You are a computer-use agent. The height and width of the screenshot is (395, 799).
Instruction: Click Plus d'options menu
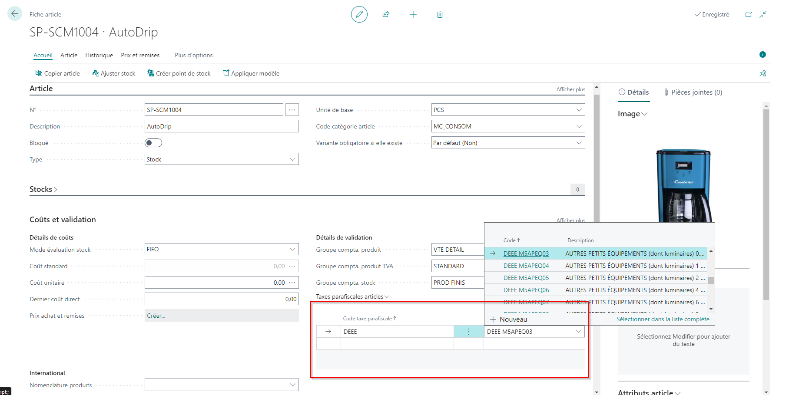[194, 55]
